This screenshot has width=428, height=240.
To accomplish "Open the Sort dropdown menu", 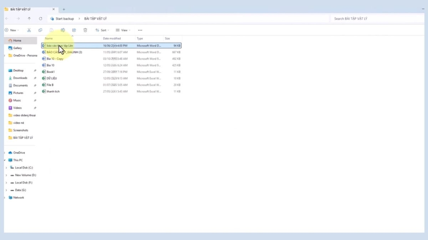I will click(x=102, y=30).
